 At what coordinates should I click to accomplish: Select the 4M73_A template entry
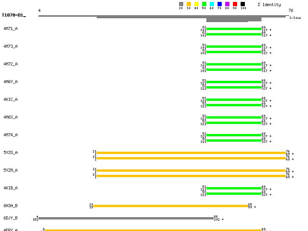coord(10,47)
